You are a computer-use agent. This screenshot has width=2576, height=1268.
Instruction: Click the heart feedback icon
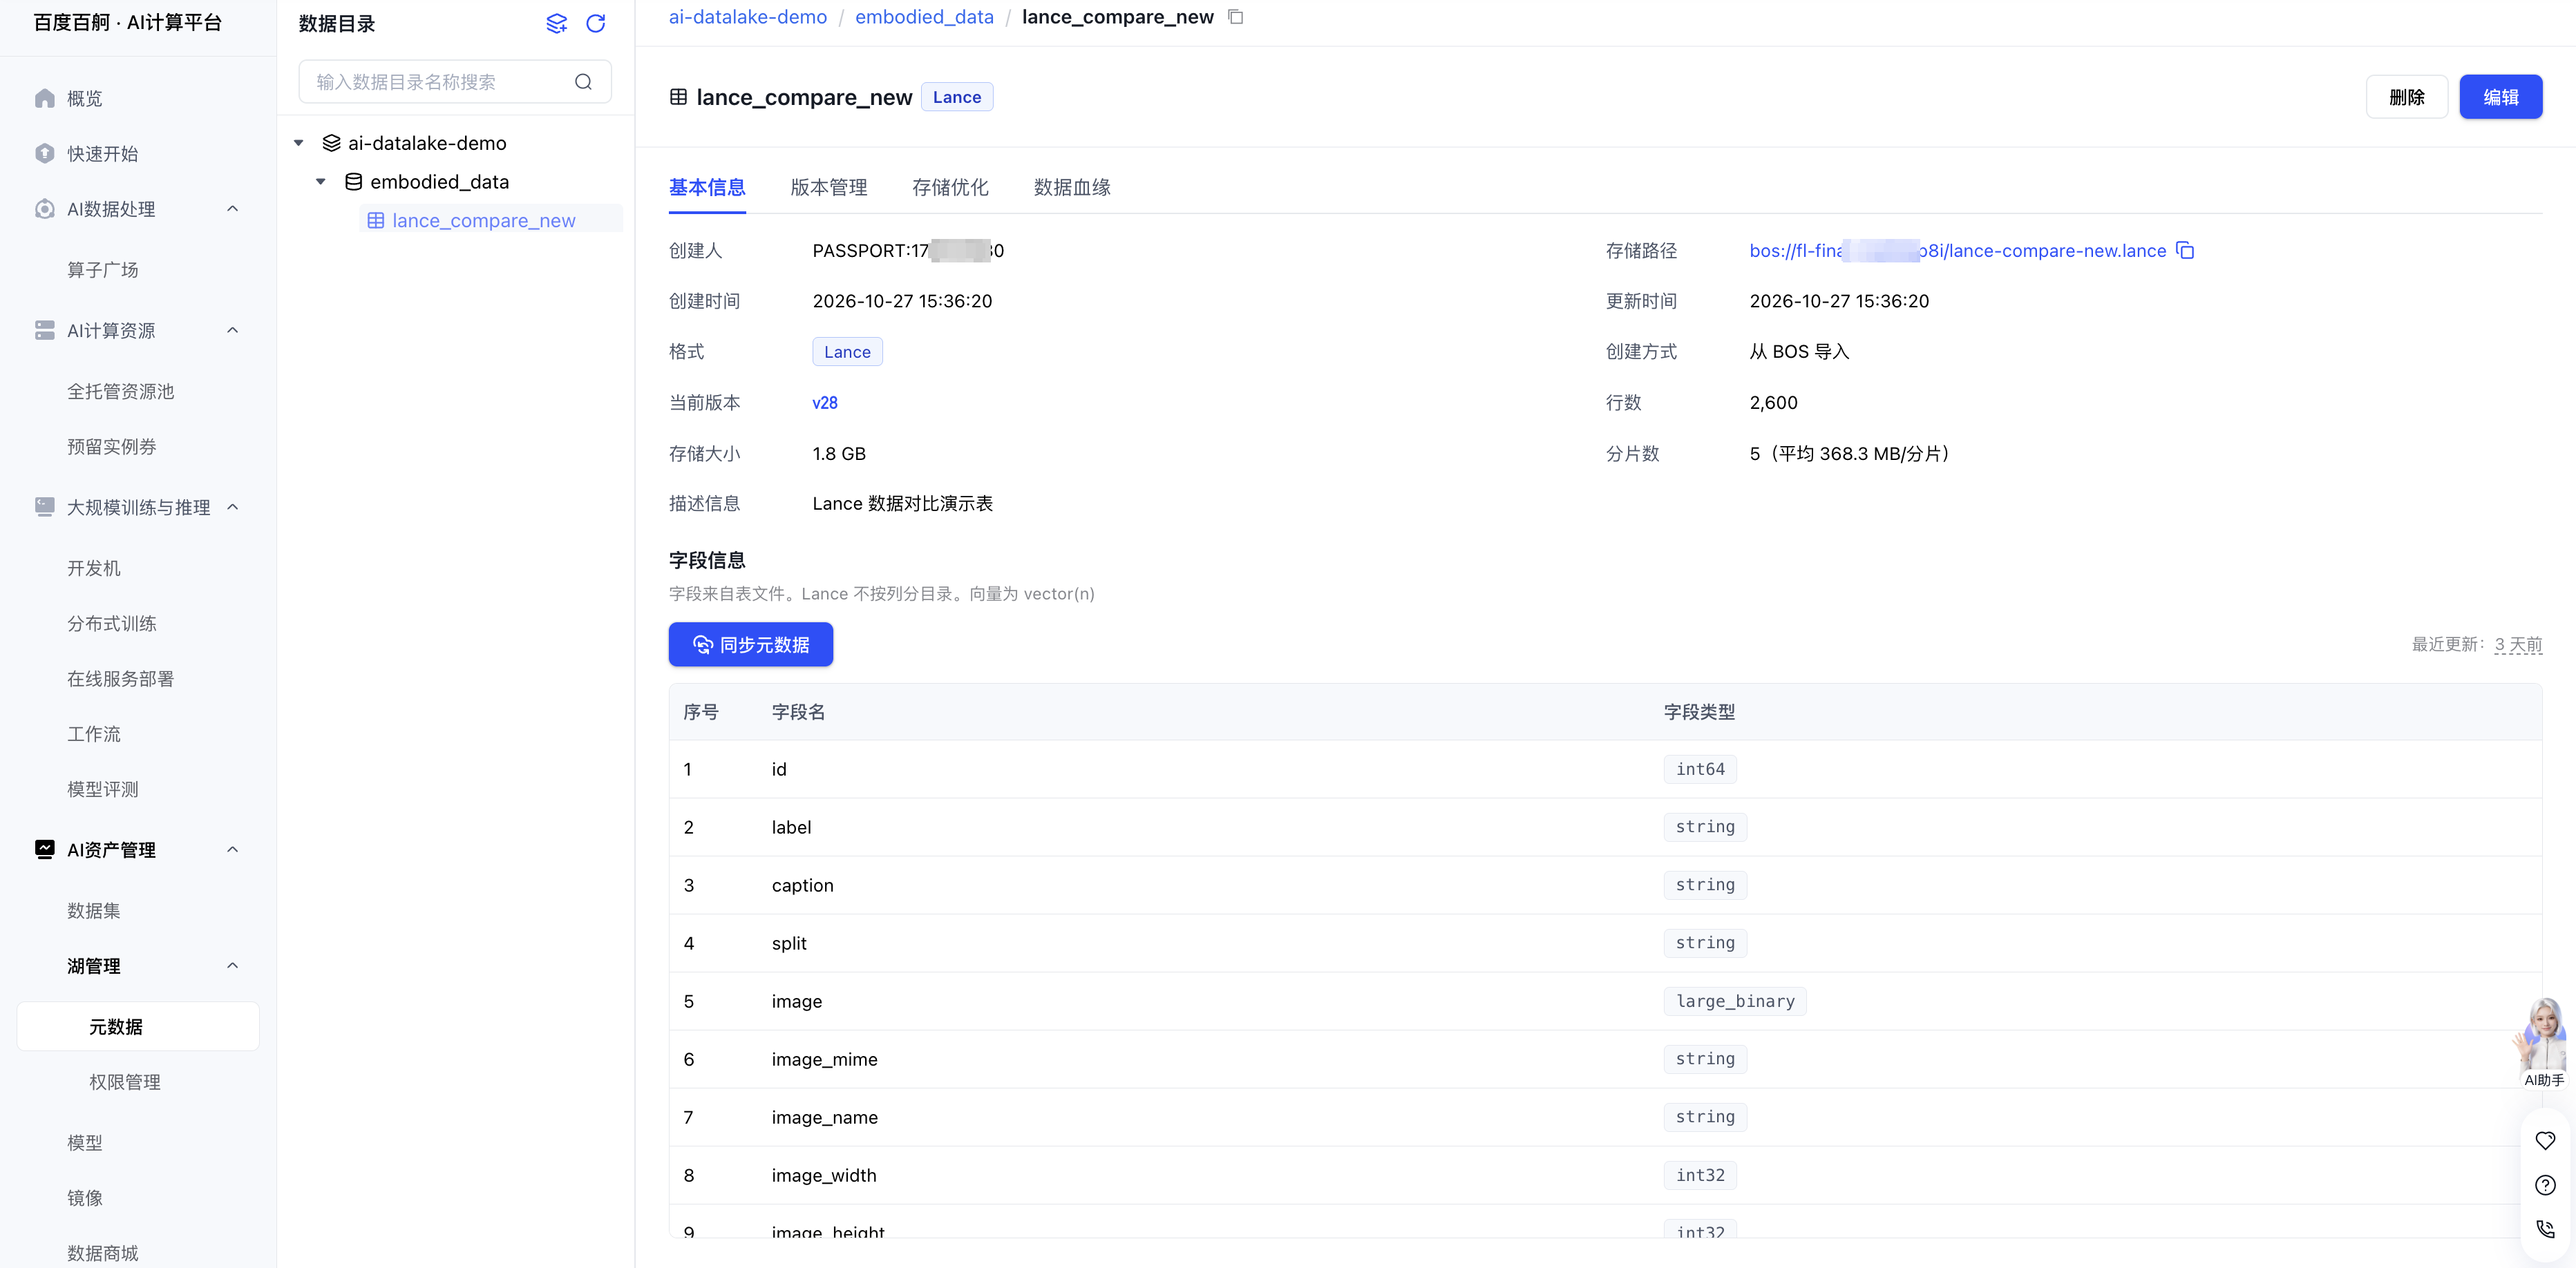click(x=2545, y=1140)
